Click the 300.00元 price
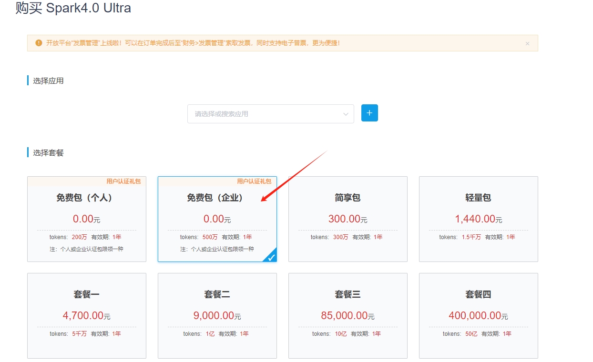Image resolution: width=593 pixels, height=362 pixels. pos(348,219)
